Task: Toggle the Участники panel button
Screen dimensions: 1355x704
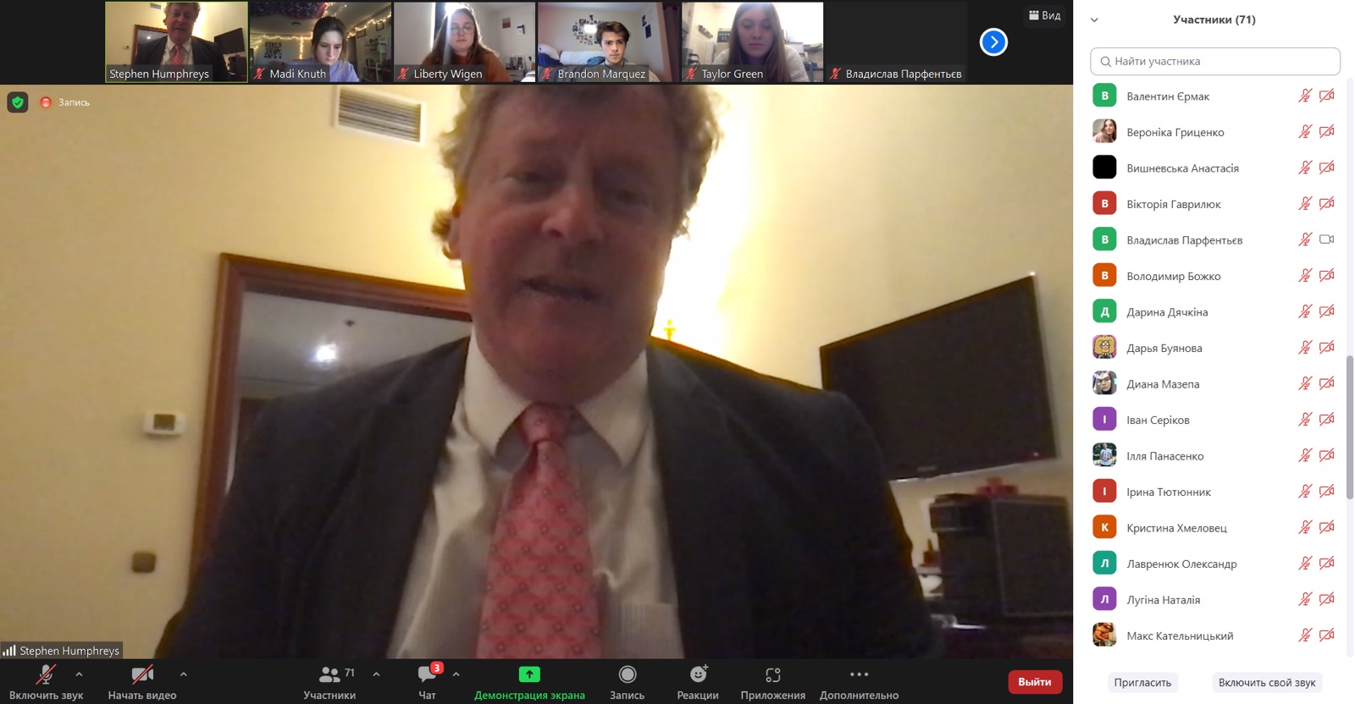Action: click(329, 682)
